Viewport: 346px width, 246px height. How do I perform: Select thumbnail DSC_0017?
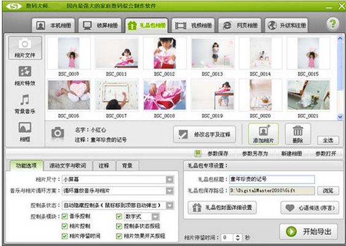pos(117,95)
